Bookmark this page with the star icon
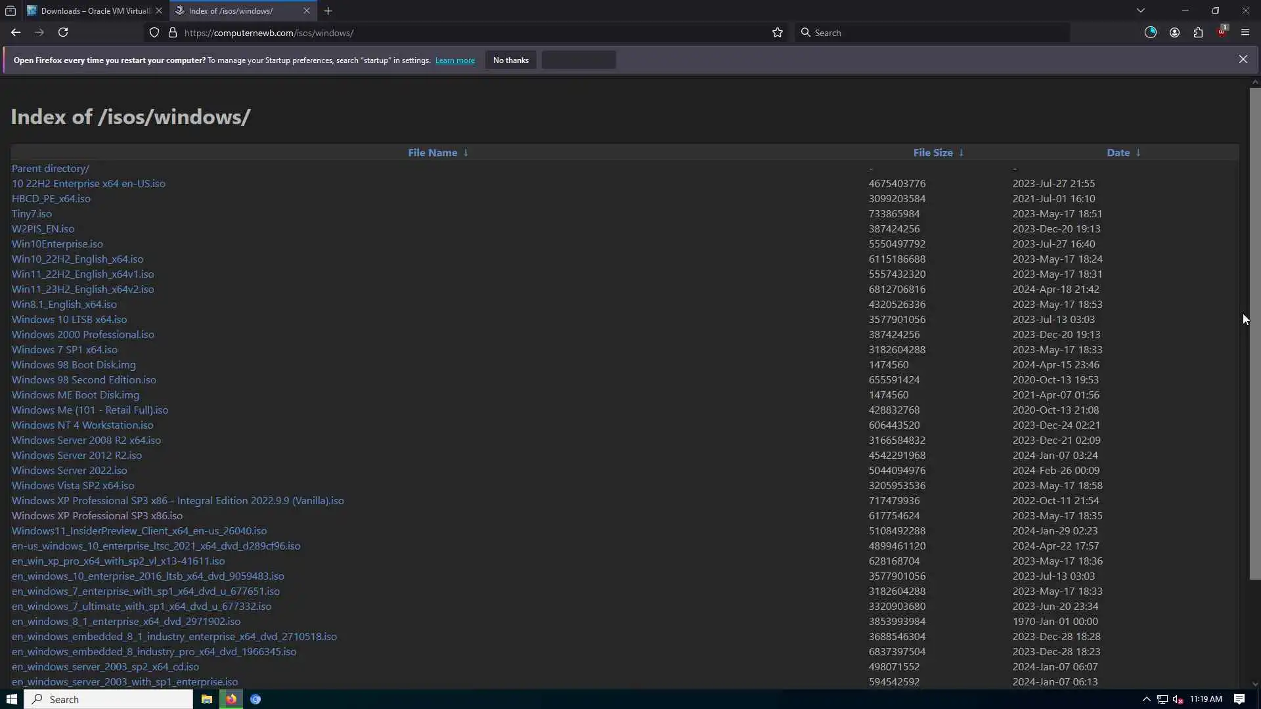The height and width of the screenshot is (709, 1261). [x=778, y=33]
